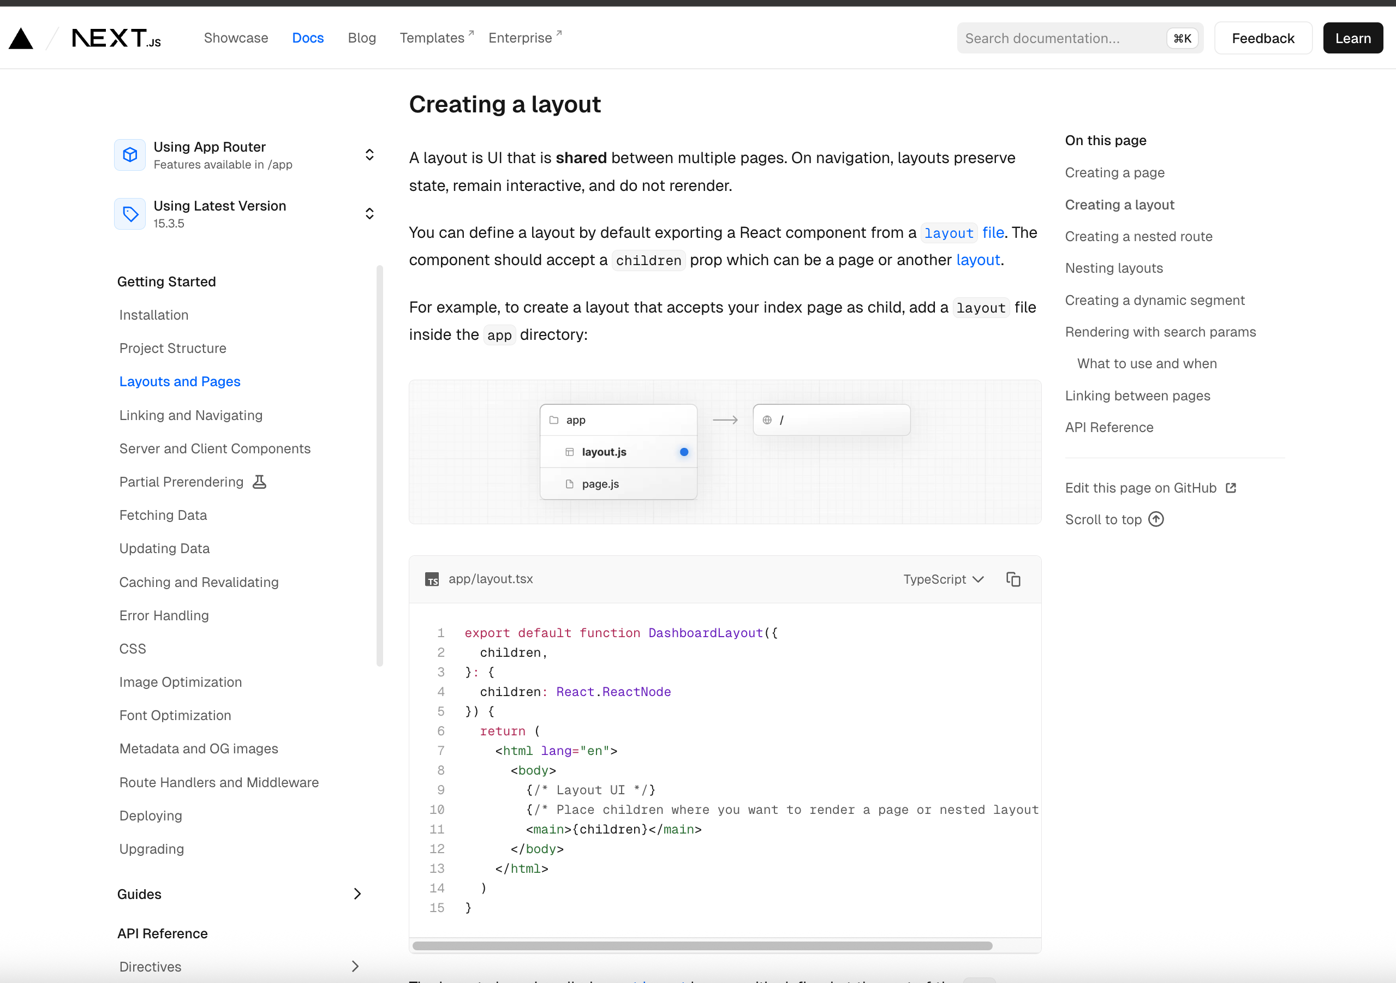
Task: Open Route Handlers and Middleware page
Action: (219, 782)
